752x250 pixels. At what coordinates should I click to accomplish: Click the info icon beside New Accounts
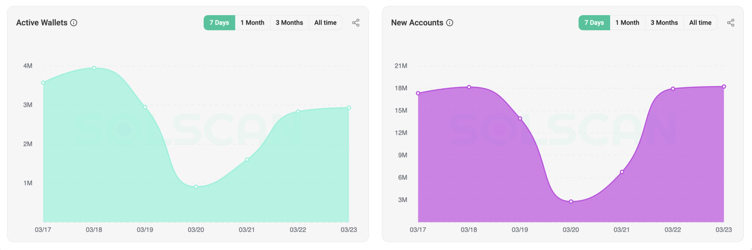(450, 23)
